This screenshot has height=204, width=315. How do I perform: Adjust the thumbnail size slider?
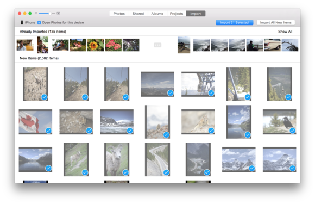pyautogui.click(x=47, y=13)
